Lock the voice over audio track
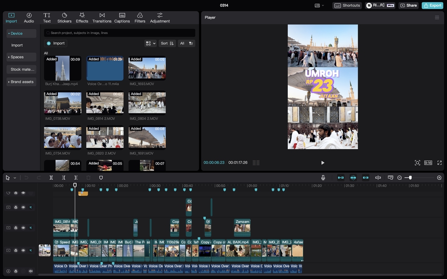 click(x=15, y=271)
